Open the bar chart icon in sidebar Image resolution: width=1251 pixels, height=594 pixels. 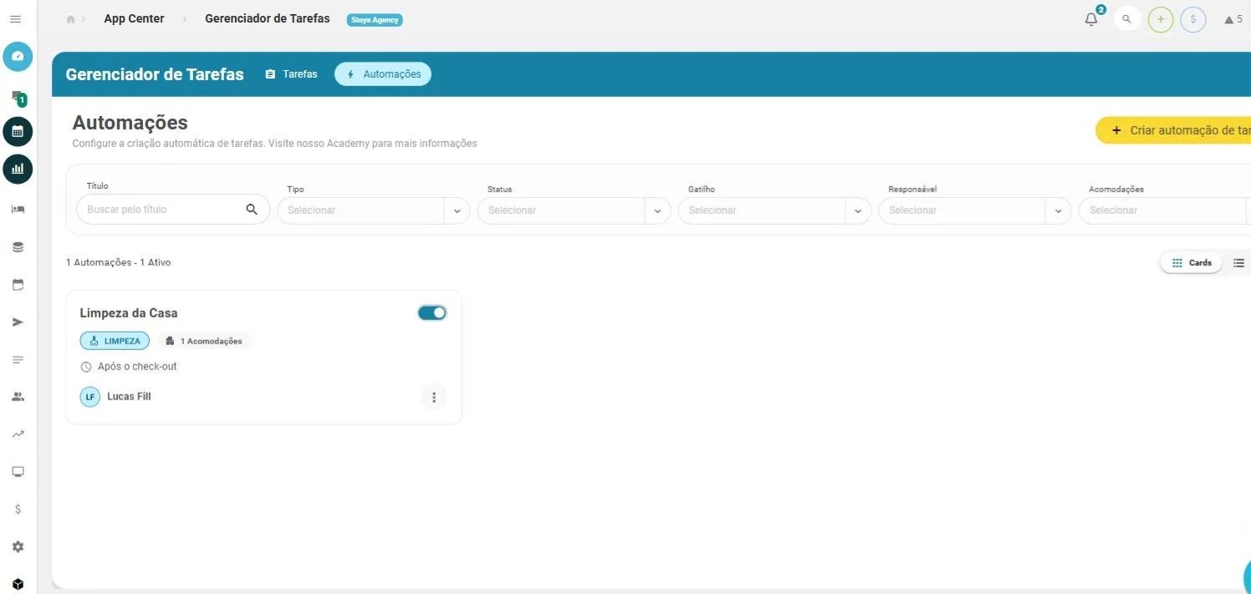(x=18, y=169)
